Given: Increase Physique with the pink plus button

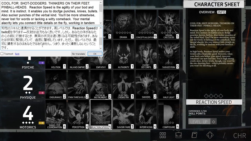Looking at the screenshot, I should (42, 93).
